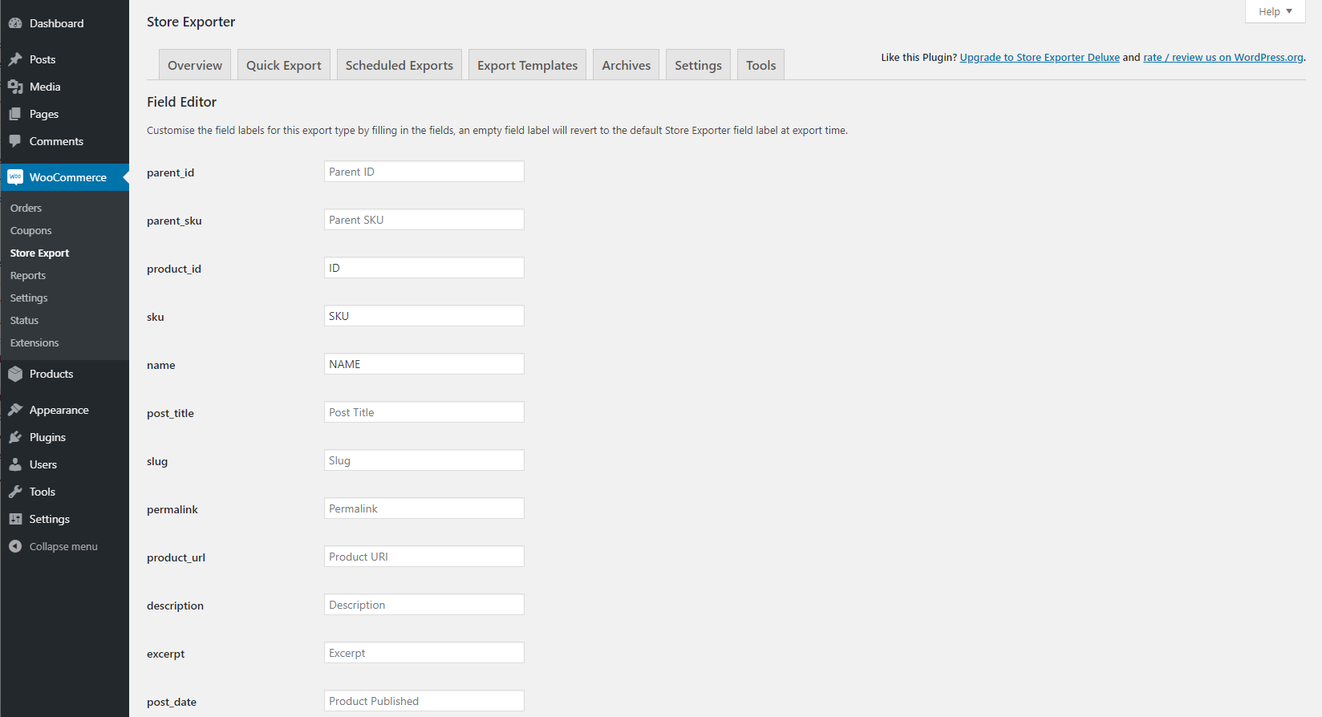Focus the parent_id label input field
Image resolution: width=1322 pixels, height=717 pixels.
click(x=424, y=172)
